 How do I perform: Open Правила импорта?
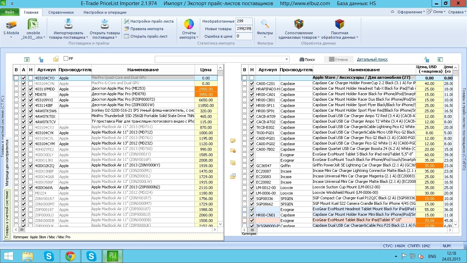(x=144, y=29)
